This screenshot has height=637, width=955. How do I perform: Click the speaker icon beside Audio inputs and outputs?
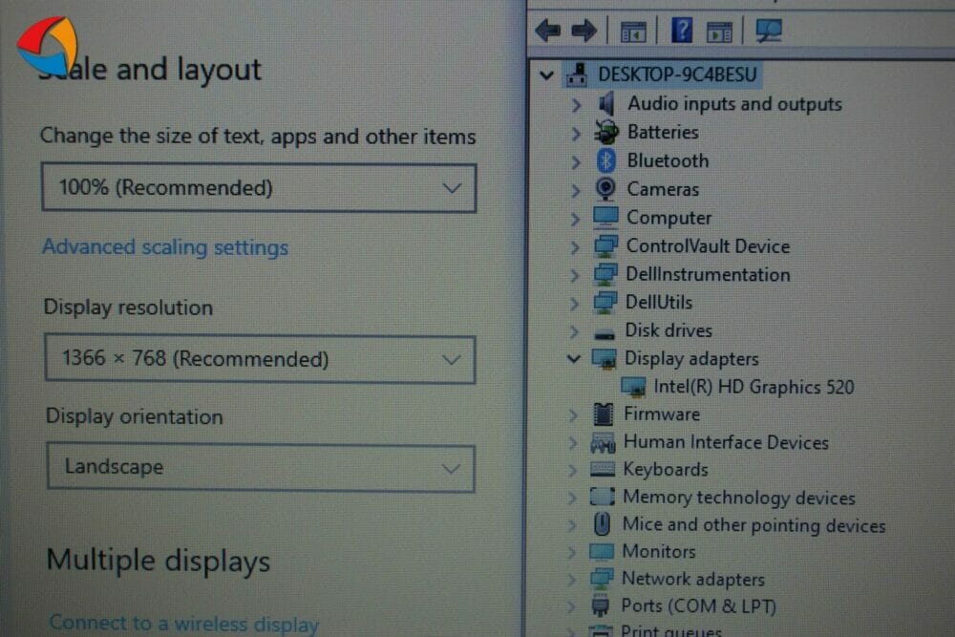click(606, 103)
